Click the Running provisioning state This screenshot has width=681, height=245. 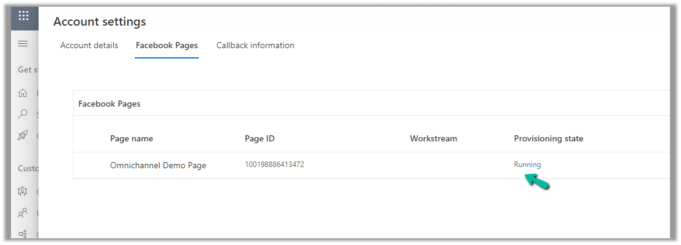click(527, 165)
